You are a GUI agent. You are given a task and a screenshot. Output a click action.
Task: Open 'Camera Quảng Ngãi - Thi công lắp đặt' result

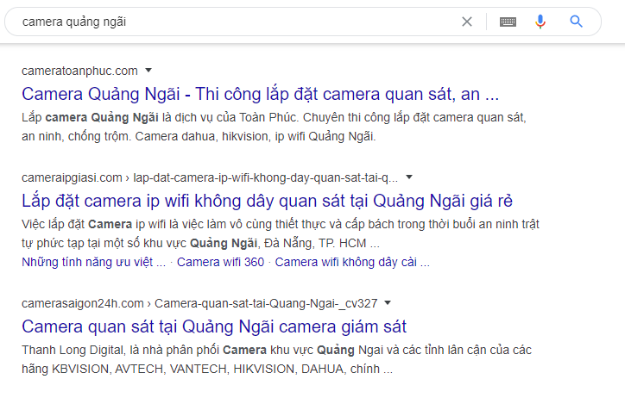[x=261, y=94]
